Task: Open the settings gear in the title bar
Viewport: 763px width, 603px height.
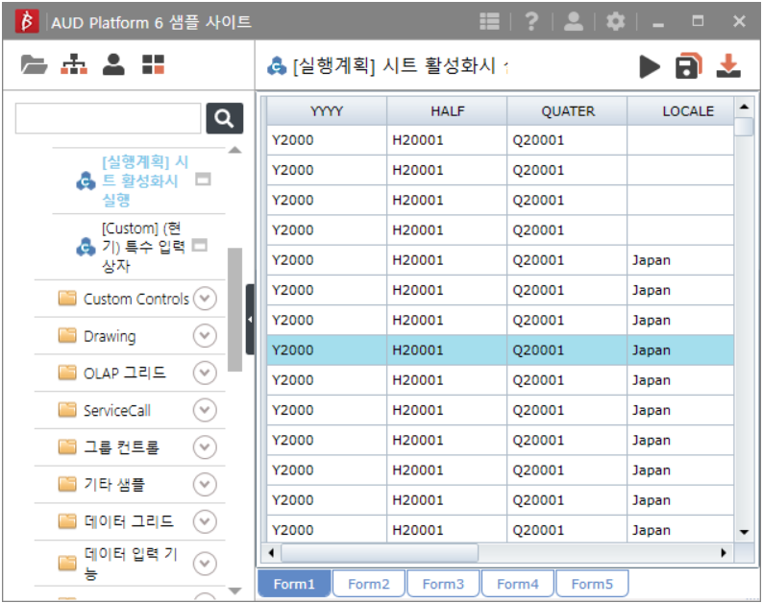Action: coord(615,21)
